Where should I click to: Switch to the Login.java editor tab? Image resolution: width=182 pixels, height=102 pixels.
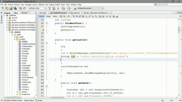click(76, 13)
